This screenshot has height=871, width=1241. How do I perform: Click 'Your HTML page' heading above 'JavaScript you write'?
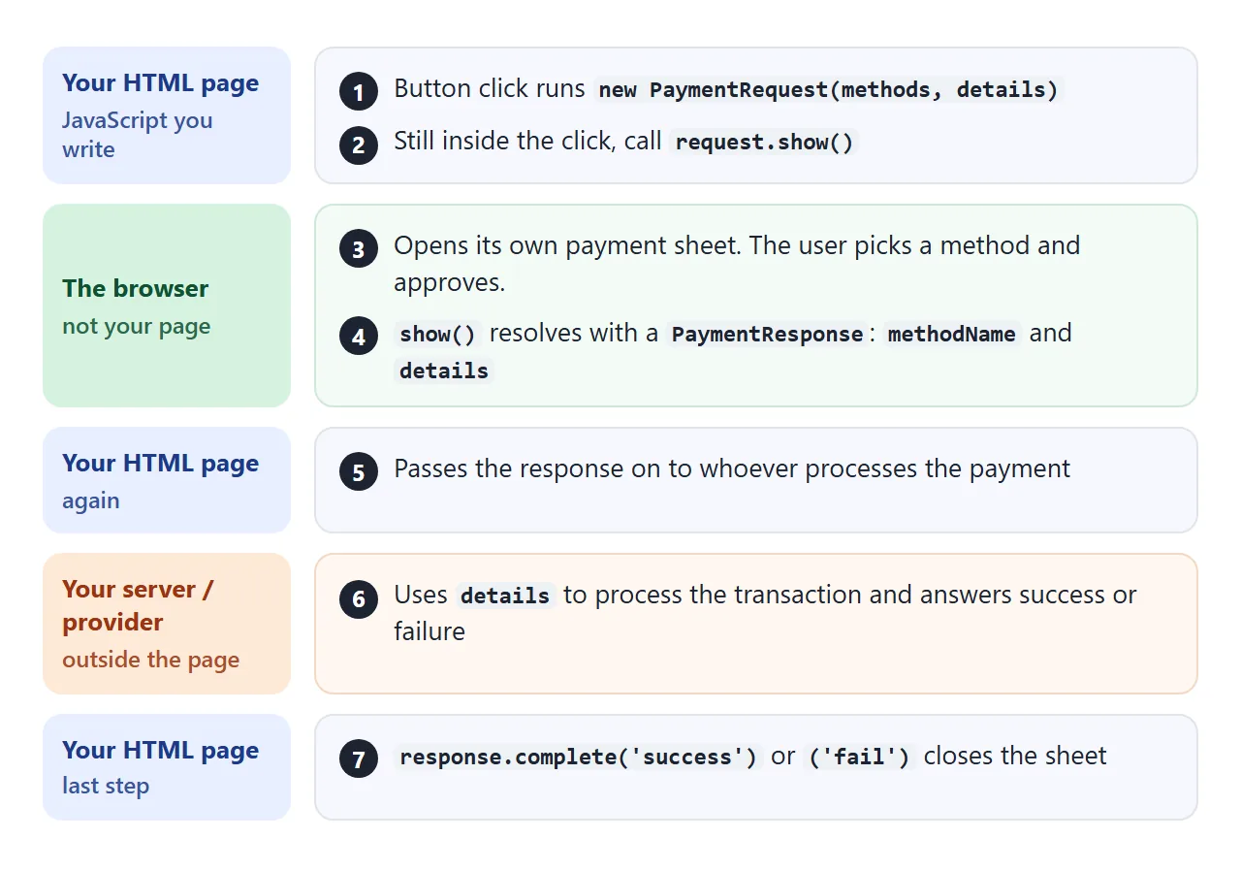161,83
